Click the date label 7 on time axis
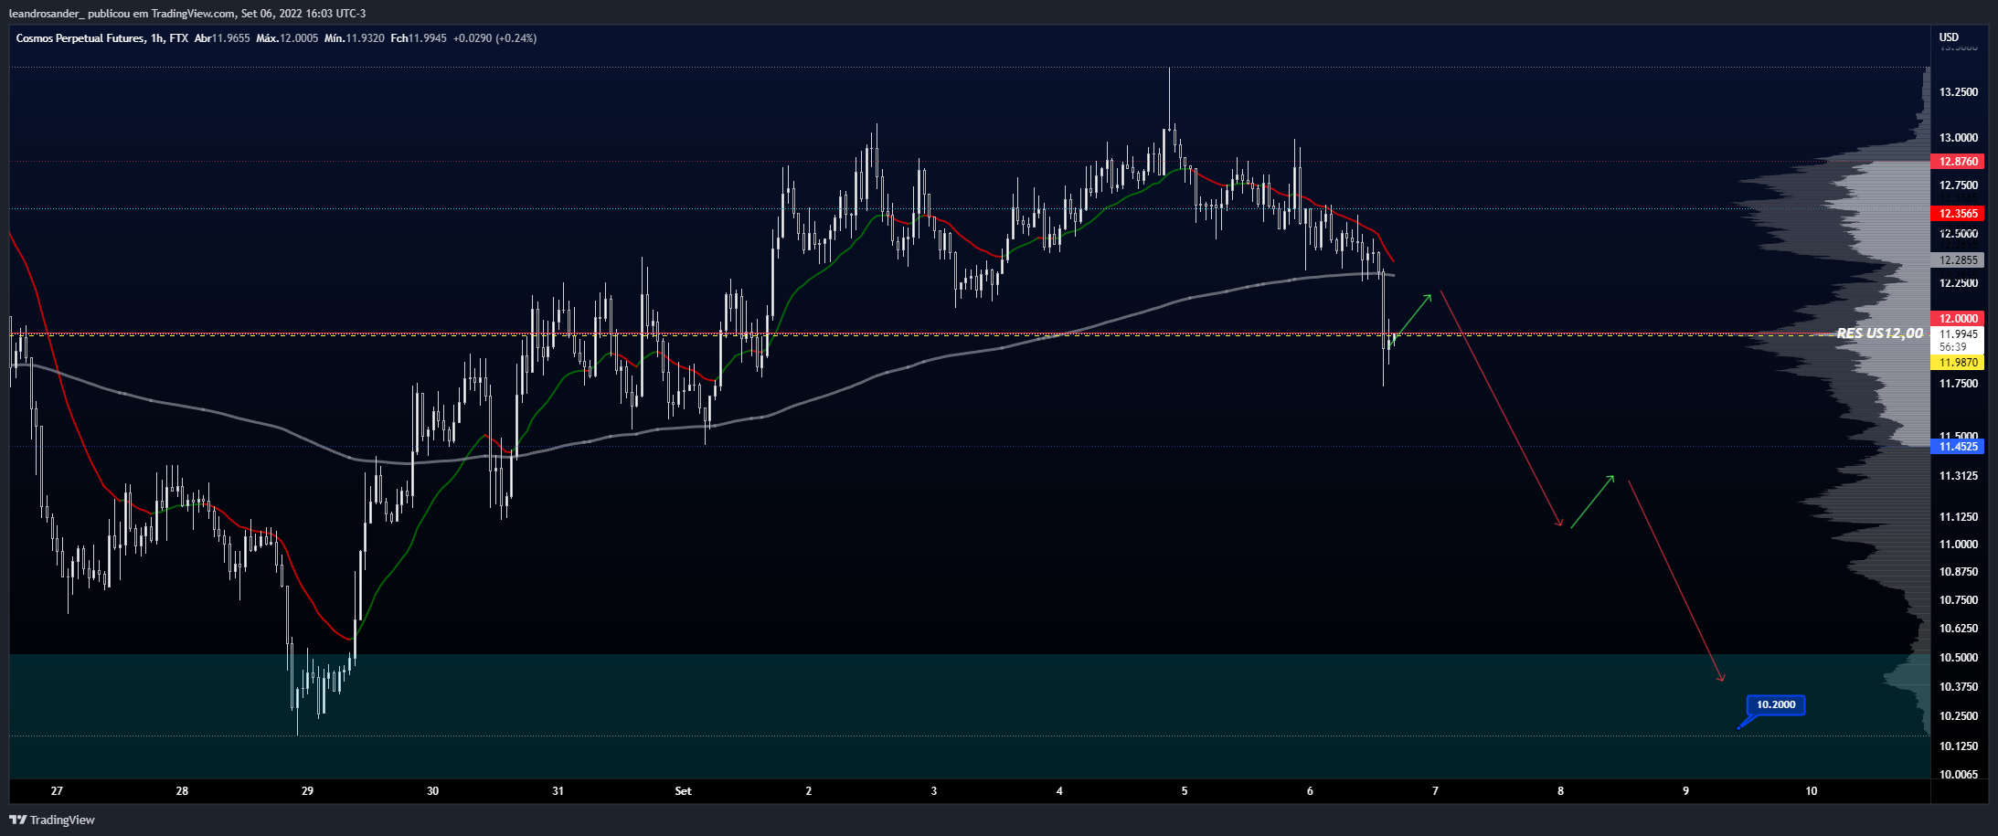 pyautogui.click(x=1435, y=791)
